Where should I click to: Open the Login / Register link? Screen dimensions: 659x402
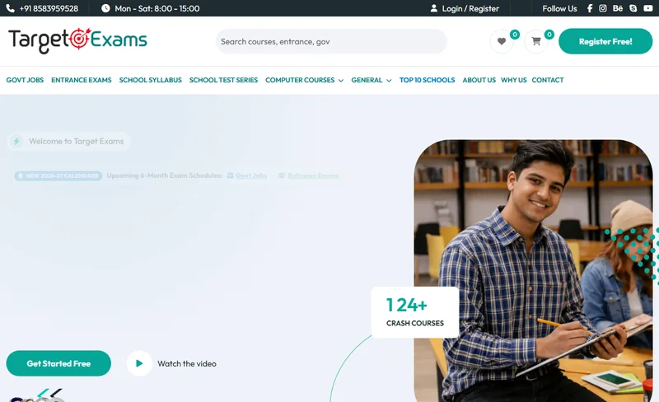pyautogui.click(x=470, y=8)
